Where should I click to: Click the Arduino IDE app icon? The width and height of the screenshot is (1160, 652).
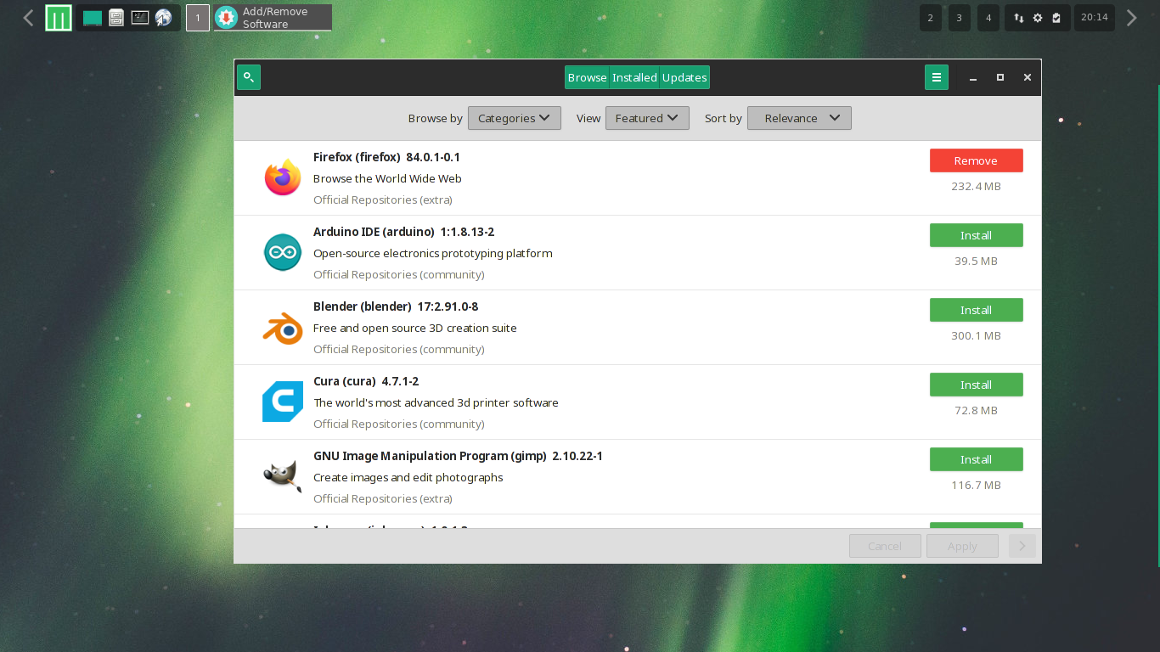[283, 252]
